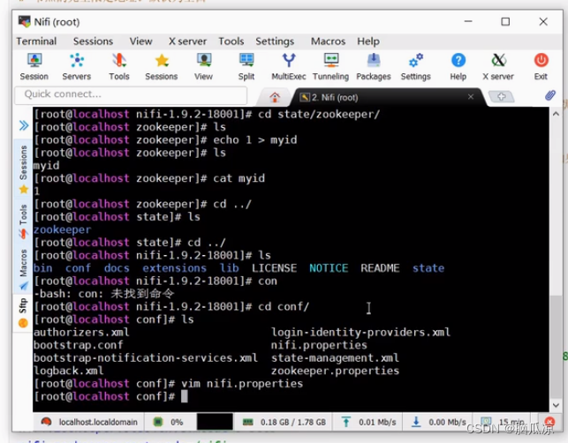Expand the sidebar with double chevron

pyautogui.click(x=24, y=126)
